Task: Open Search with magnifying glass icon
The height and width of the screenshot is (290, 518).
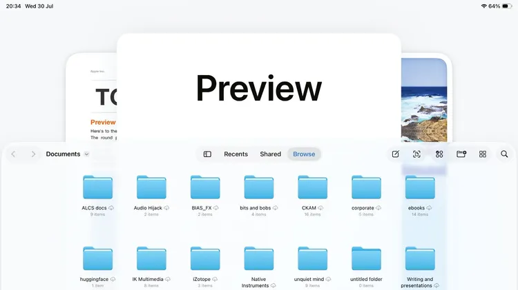Action: [504, 154]
